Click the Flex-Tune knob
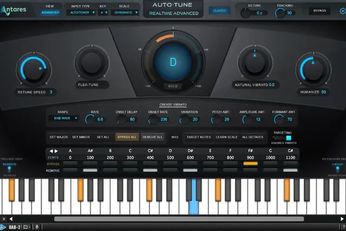The image size is (346, 231). [92, 63]
